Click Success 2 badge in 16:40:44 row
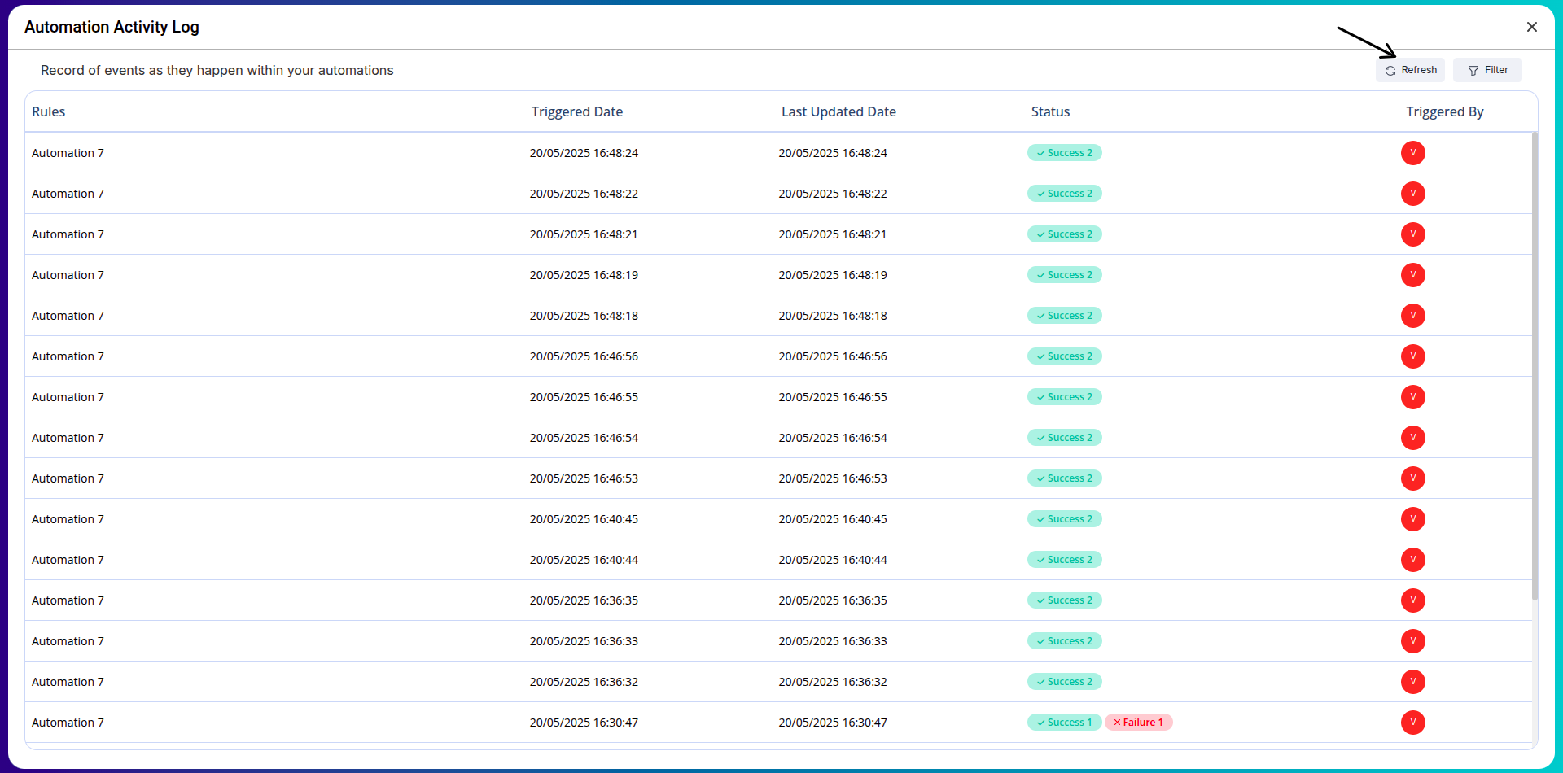 (x=1064, y=560)
